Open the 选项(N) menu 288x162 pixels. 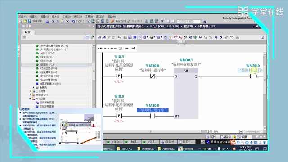(x=78, y=17)
